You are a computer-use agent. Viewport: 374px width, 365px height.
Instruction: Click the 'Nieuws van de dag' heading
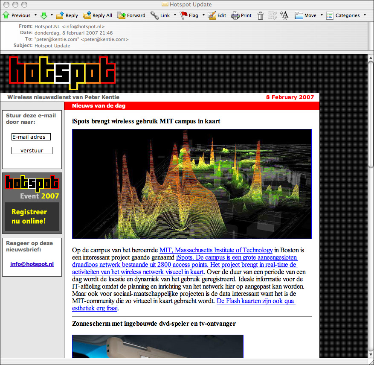click(99, 106)
